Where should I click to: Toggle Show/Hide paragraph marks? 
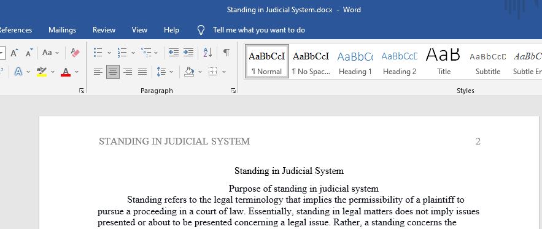226,53
